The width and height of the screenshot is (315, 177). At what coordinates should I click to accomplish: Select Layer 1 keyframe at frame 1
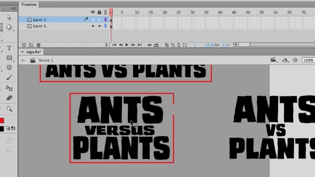(x=111, y=26)
